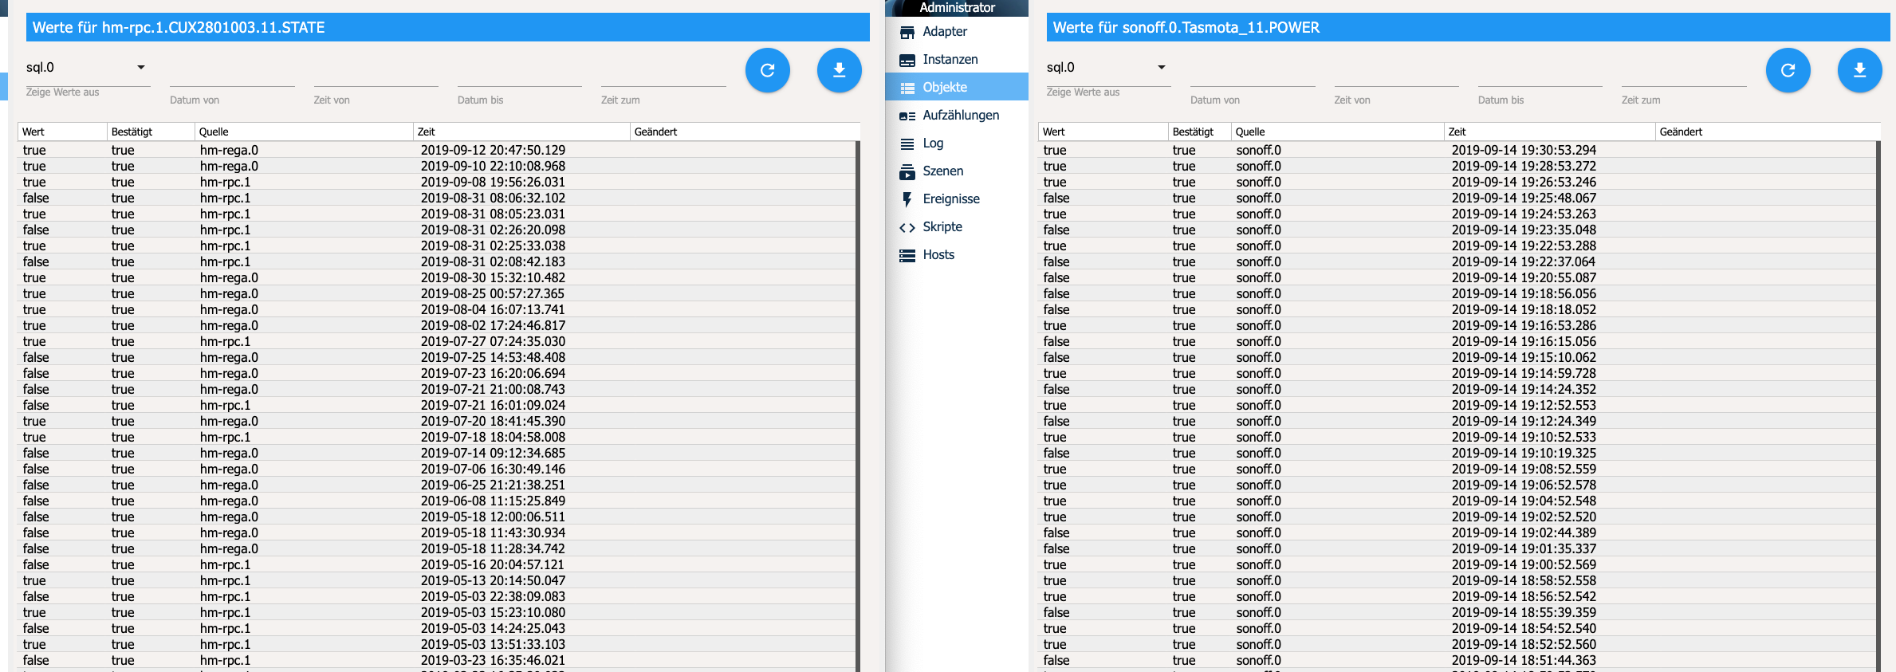Expand the sql.0 dropdown in the hm-rpc panel
1896x672 pixels.
click(x=88, y=68)
